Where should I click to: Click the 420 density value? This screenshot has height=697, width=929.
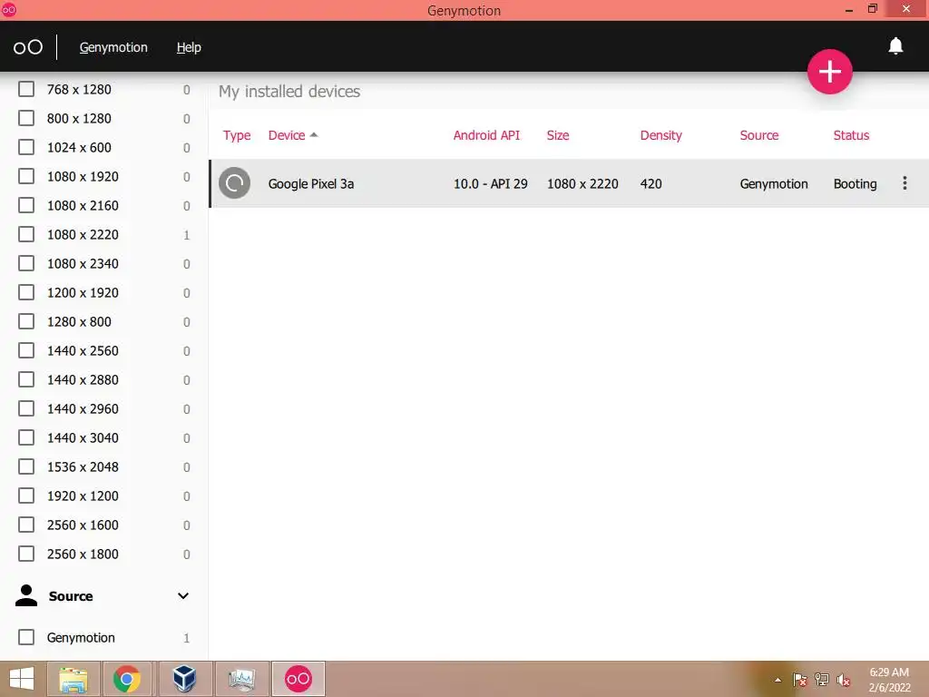[651, 183]
